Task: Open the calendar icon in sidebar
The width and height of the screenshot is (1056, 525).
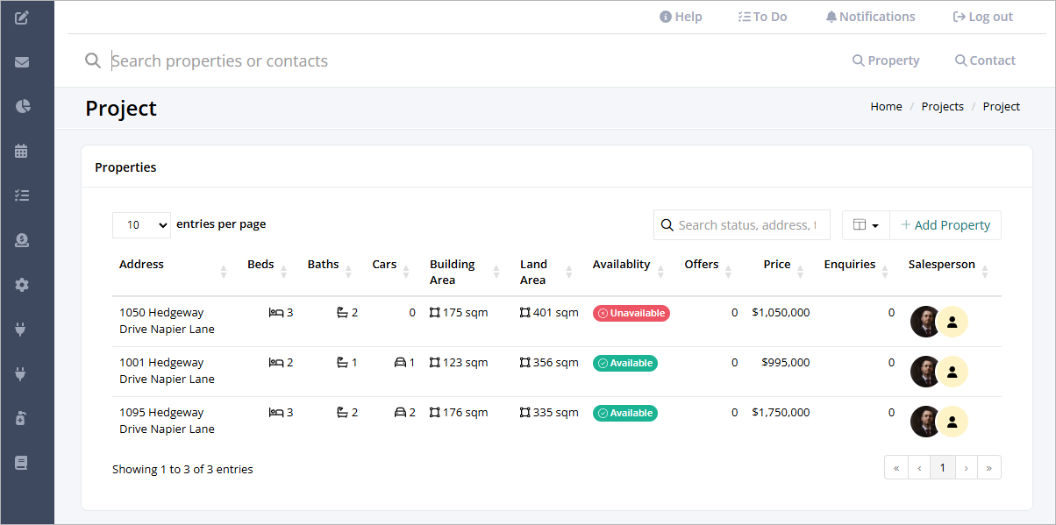Action: tap(22, 151)
